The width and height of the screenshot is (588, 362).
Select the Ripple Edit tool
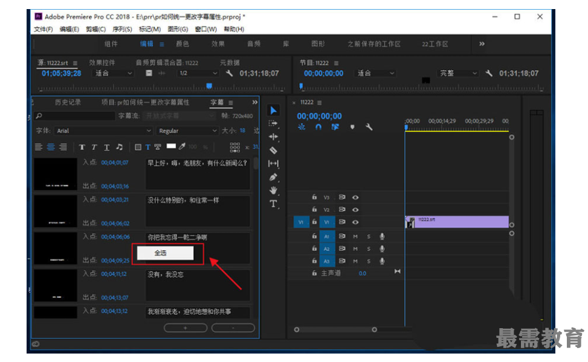coord(273,137)
